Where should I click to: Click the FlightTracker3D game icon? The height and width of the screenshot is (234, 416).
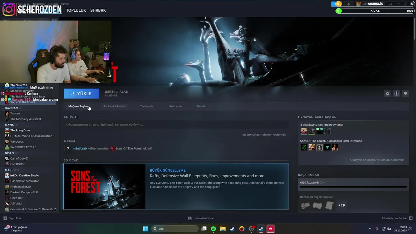[7, 187]
